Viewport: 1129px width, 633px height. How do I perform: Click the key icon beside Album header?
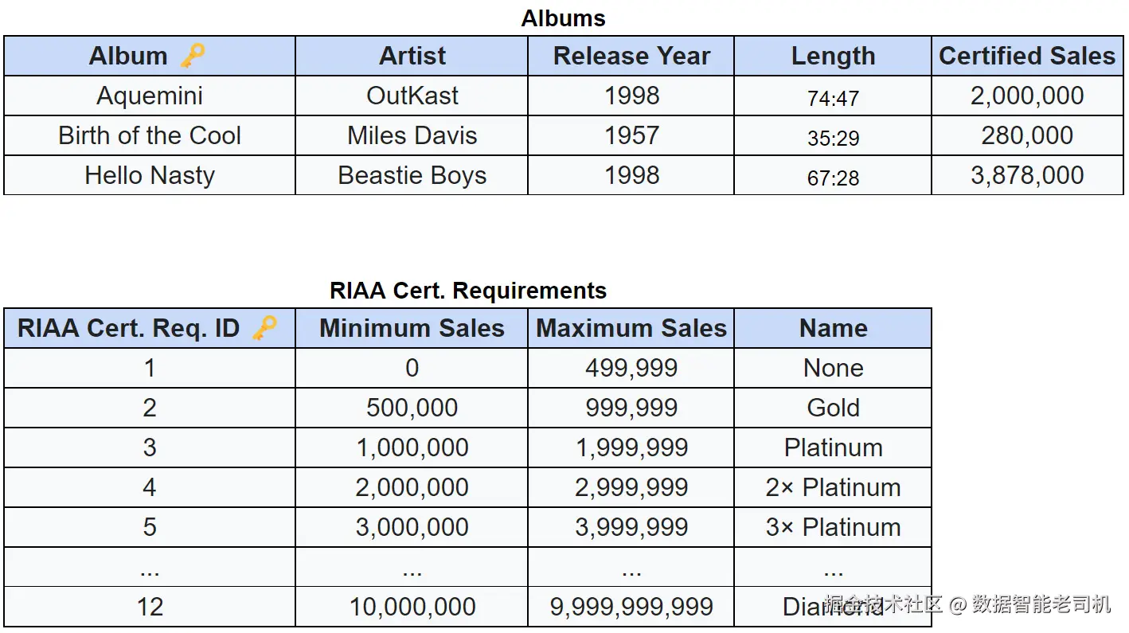pyautogui.click(x=193, y=56)
